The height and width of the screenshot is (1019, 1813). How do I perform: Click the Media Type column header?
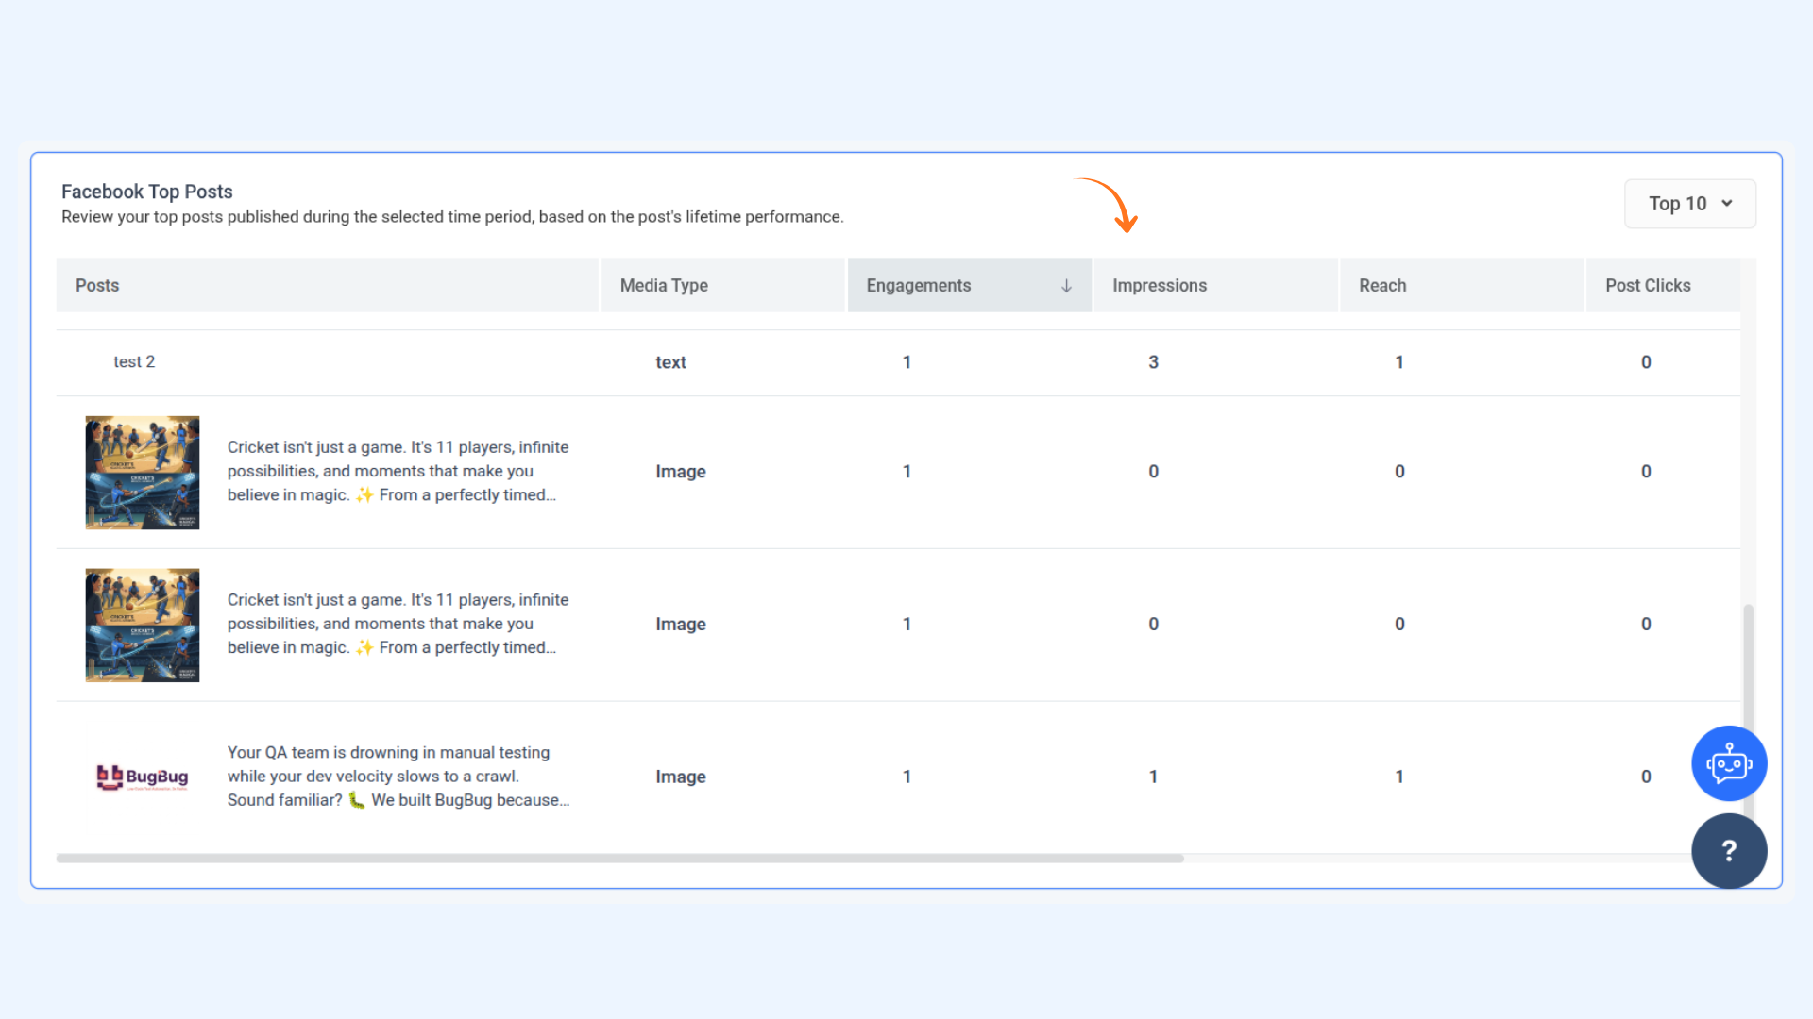[x=663, y=286]
